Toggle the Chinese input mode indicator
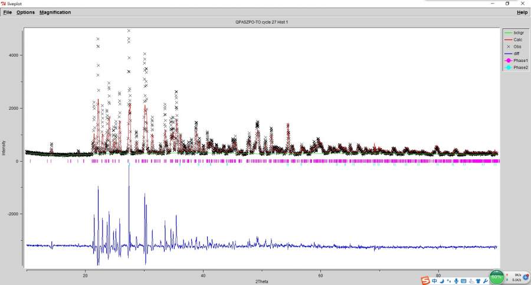 434,281
